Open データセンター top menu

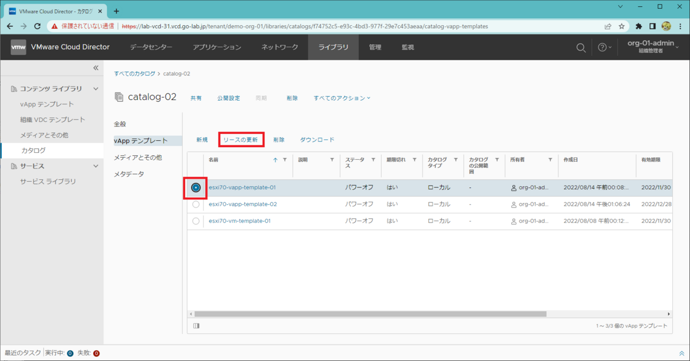click(x=151, y=47)
